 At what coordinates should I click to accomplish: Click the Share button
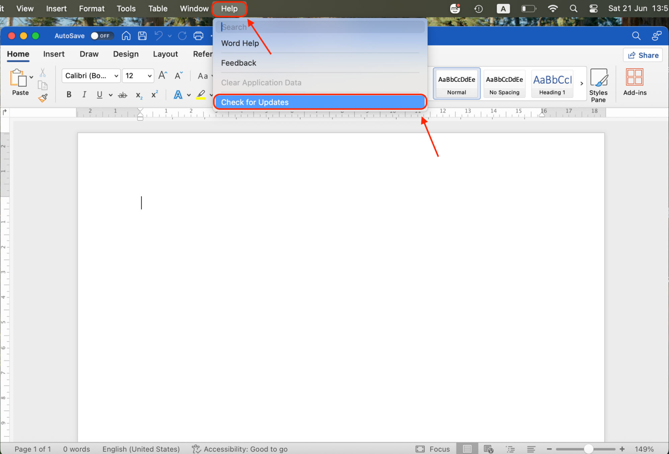pos(642,55)
